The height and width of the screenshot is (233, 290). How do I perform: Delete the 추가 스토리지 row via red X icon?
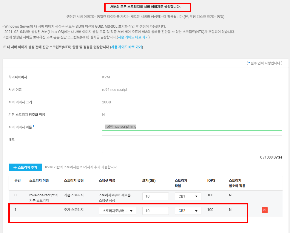pyautogui.click(x=264, y=210)
